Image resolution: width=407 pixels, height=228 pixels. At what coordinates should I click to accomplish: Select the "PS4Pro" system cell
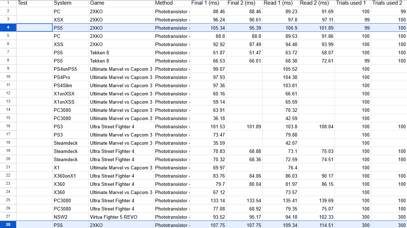pos(70,77)
